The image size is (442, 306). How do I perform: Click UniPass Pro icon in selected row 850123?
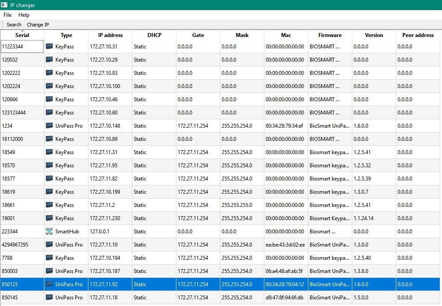tap(49, 284)
